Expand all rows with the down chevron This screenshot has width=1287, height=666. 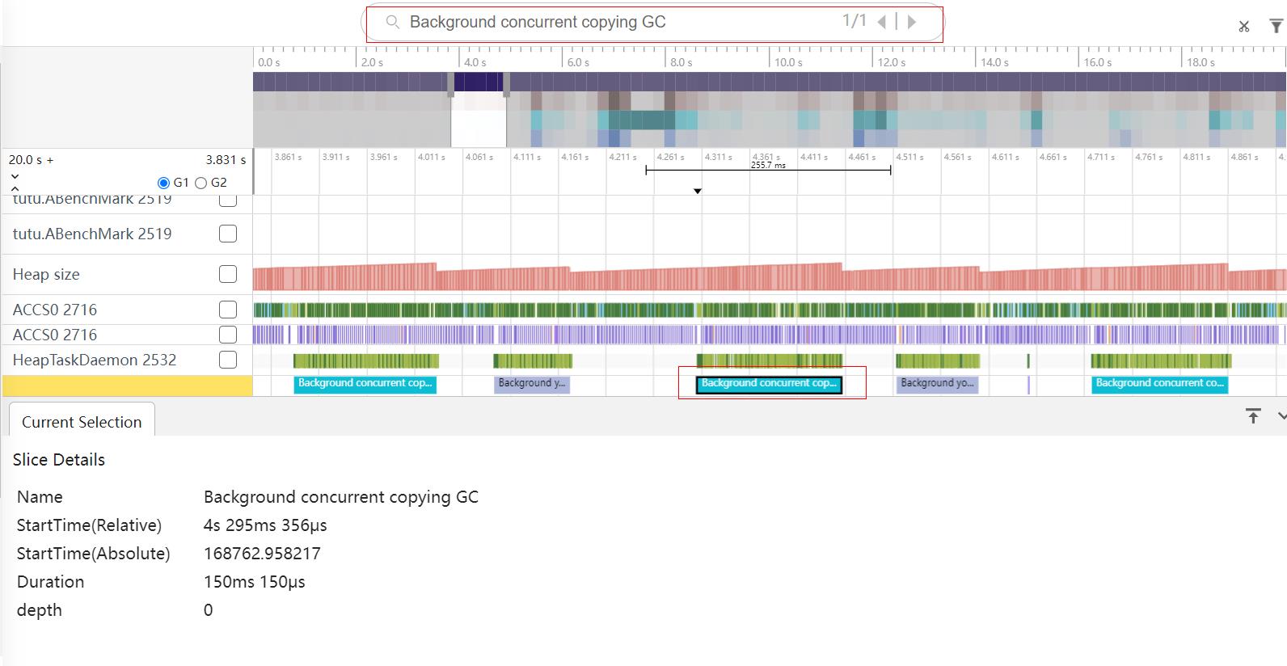[x=15, y=176]
